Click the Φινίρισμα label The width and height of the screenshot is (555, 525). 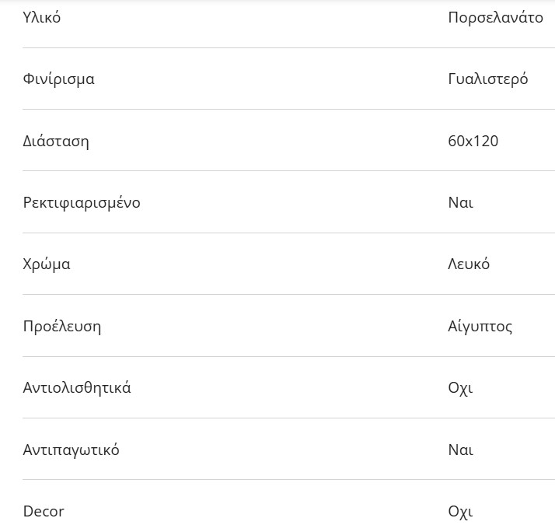[x=59, y=79]
